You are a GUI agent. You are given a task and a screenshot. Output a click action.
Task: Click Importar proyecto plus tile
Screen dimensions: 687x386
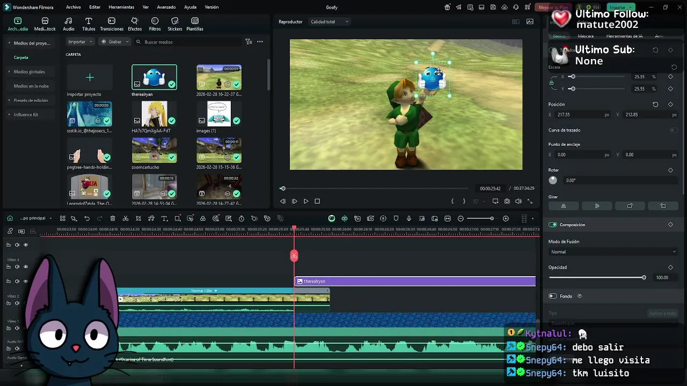click(90, 78)
